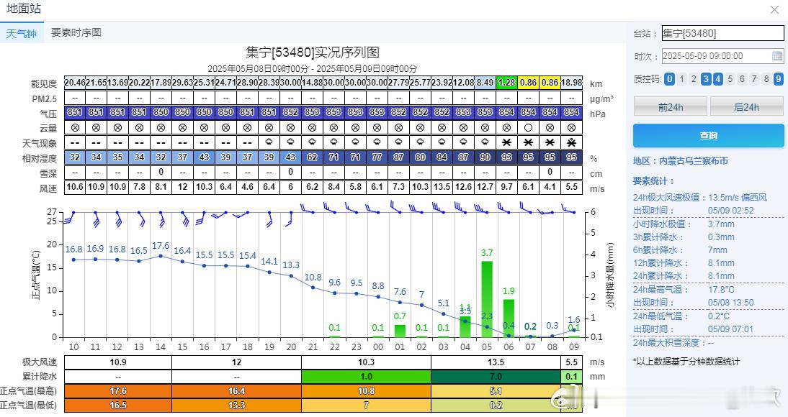Toggle quality code 3

point(706,79)
